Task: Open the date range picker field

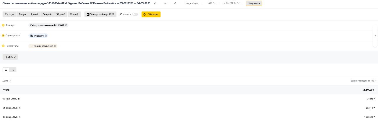Action: pos(100,14)
